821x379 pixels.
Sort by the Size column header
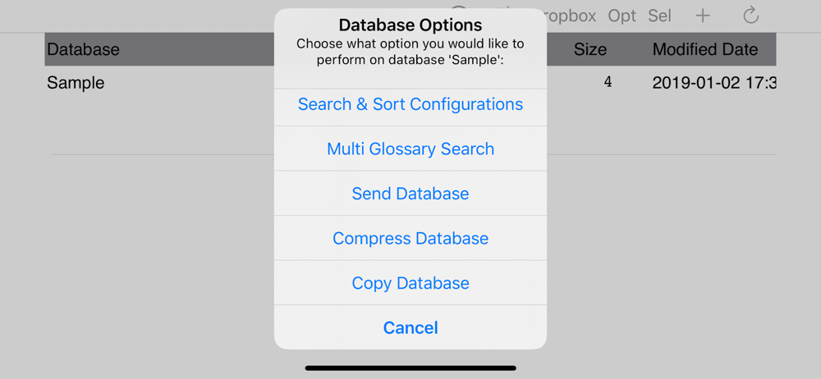click(x=590, y=49)
